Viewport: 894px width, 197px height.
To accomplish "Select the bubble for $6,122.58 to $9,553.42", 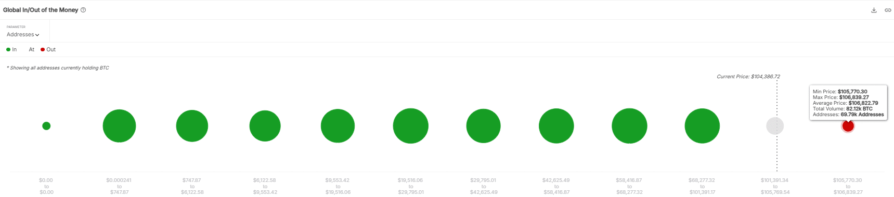I will tap(265, 126).
